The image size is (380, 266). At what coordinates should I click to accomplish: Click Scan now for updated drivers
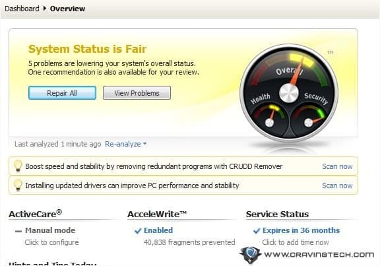pyautogui.click(x=337, y=185)
